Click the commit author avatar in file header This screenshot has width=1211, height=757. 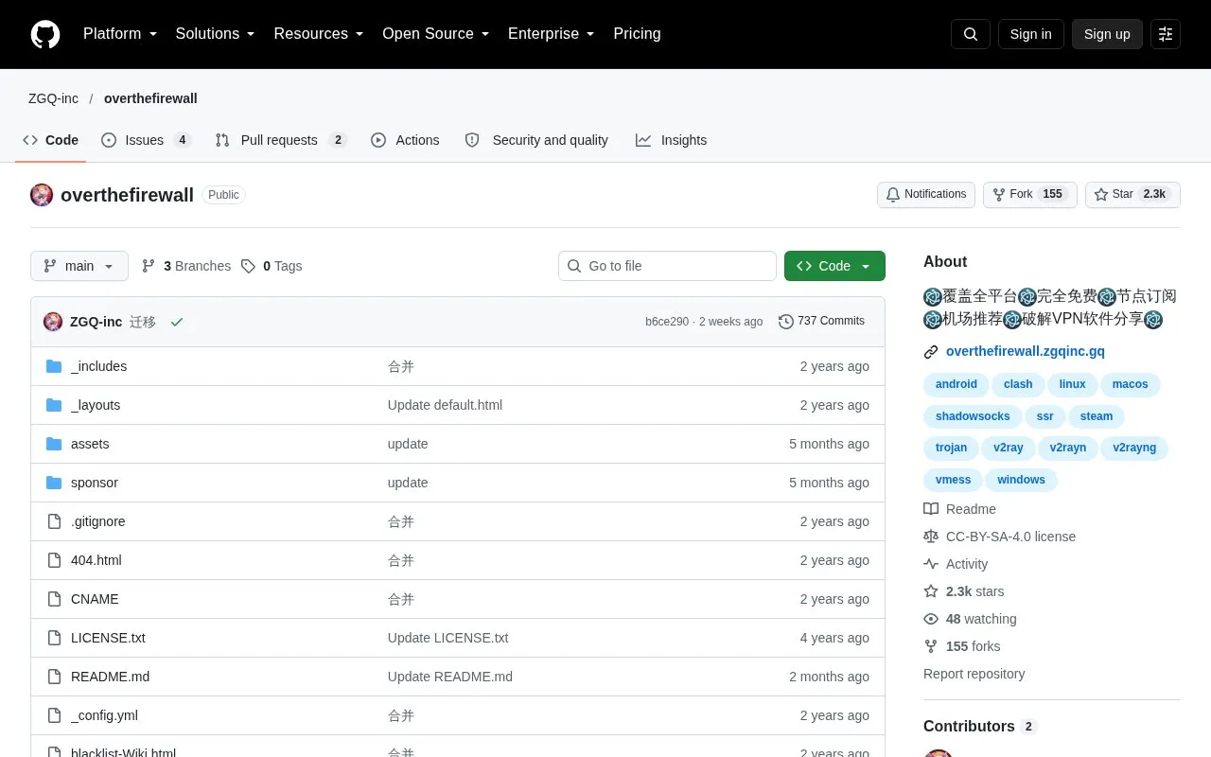53,322
